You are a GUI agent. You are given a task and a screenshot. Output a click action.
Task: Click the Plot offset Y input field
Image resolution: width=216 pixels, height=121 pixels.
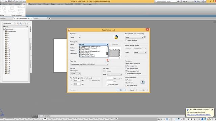pos(77,84)
